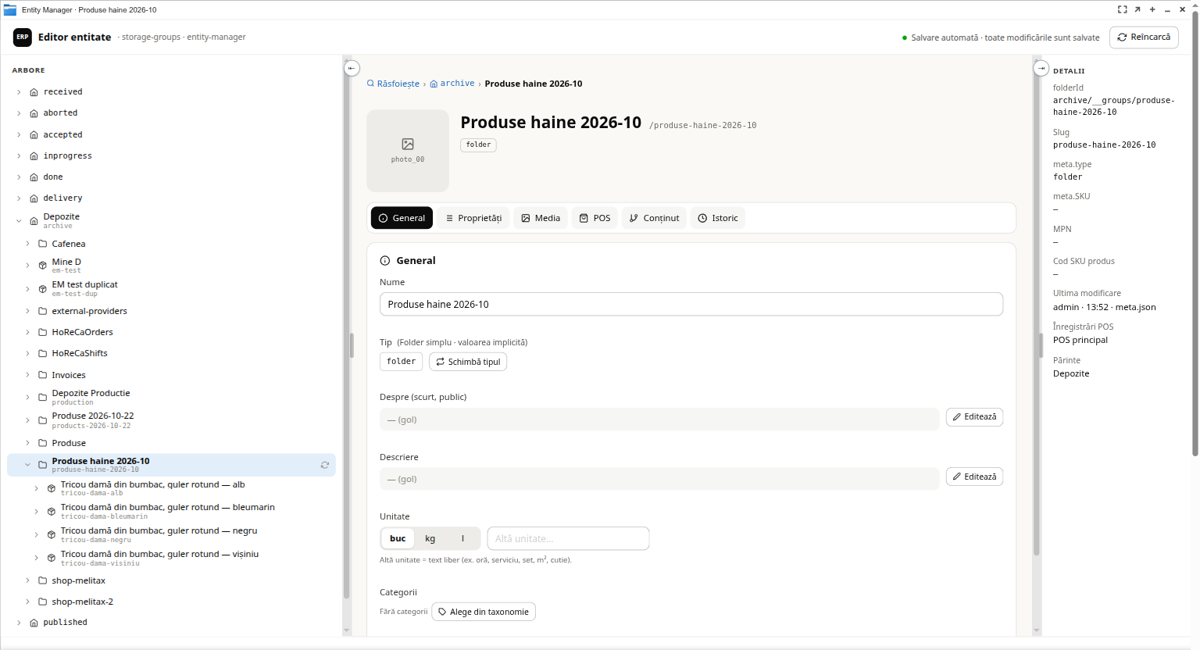Expand the received tree node

[19, 92]
